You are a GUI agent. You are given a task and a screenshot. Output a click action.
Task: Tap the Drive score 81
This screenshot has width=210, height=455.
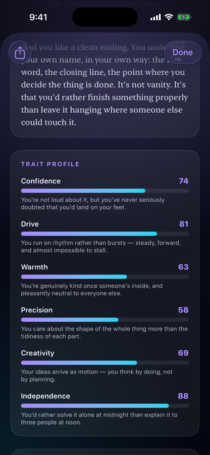tap(184, 224)
